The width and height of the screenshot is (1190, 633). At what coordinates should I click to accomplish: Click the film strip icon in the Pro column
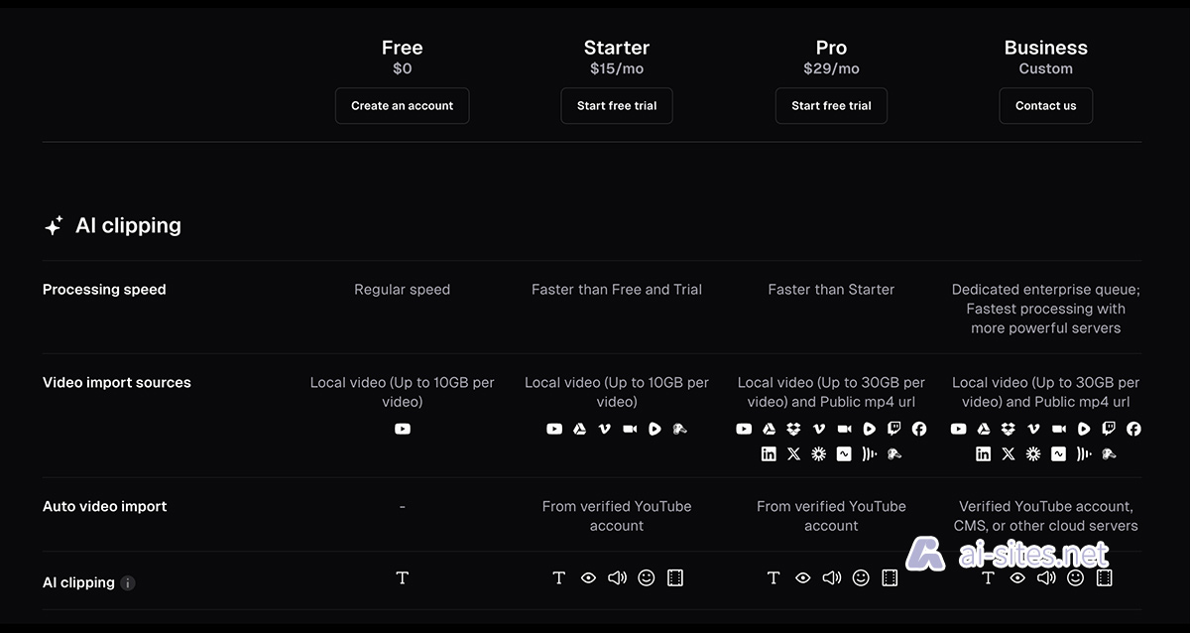coord(890,578)
